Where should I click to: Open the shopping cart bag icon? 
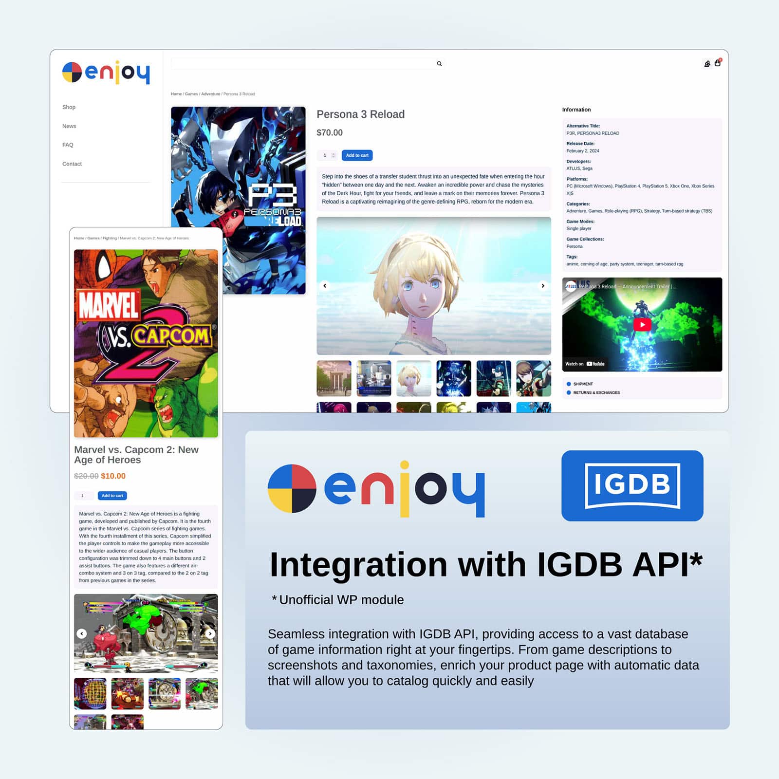point(718,63)
